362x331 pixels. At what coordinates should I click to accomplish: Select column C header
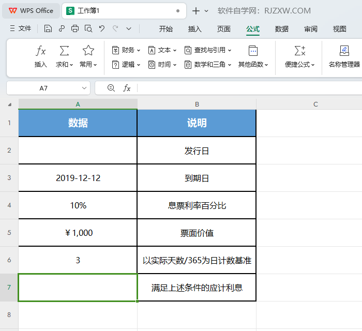pyautogui.click(x=315, y=104)
